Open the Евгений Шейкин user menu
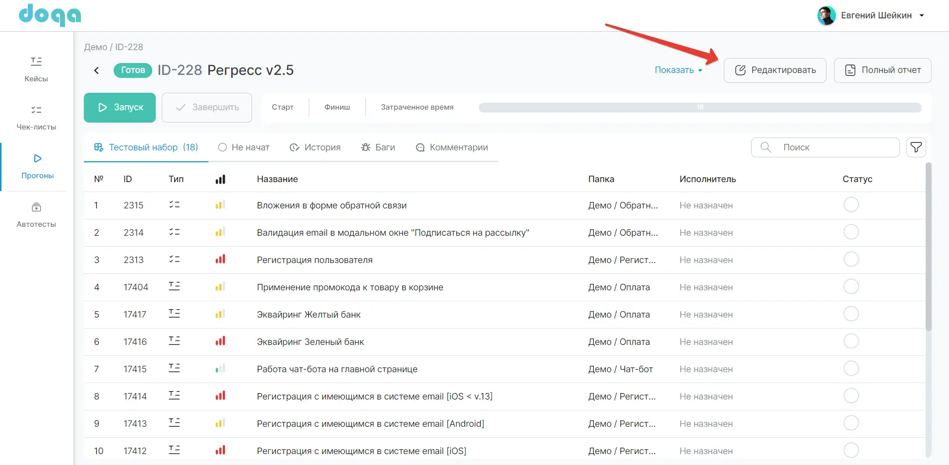This screenshot has width=949, height=465. [877, 15]
